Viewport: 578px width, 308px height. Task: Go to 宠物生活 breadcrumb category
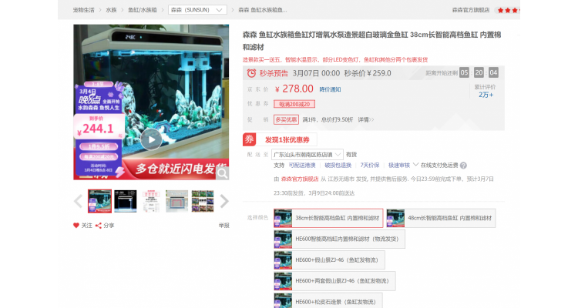coord(84,10)
